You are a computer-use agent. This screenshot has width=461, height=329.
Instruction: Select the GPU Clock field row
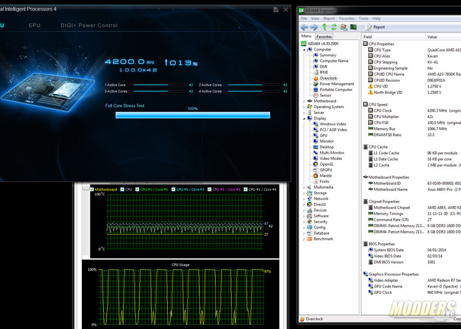click(x=414, y=293)
